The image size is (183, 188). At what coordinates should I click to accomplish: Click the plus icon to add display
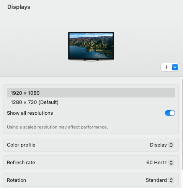[x=167, y=67]
